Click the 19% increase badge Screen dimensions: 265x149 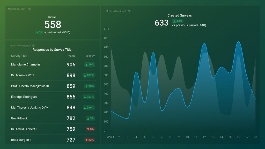click(x=90, y=64)
